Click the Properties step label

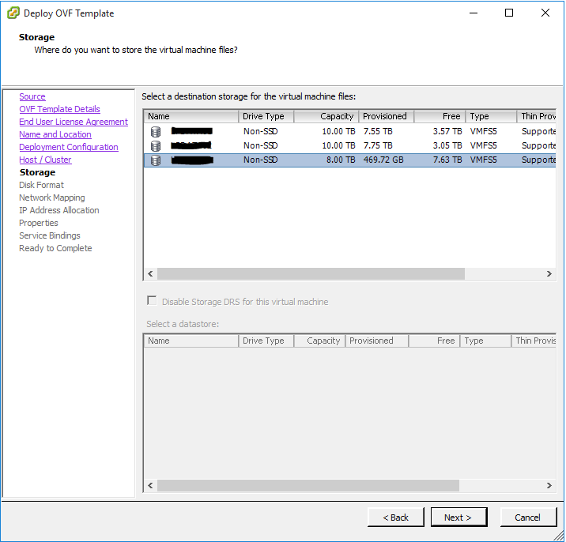tap(38, 223)
